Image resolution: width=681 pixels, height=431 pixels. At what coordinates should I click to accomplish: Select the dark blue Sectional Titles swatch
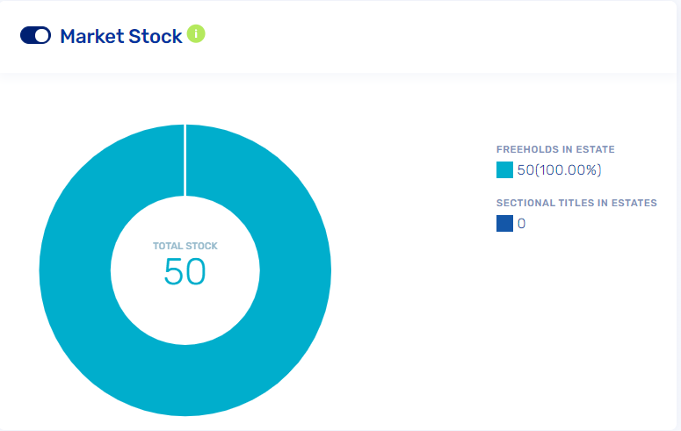504,223
